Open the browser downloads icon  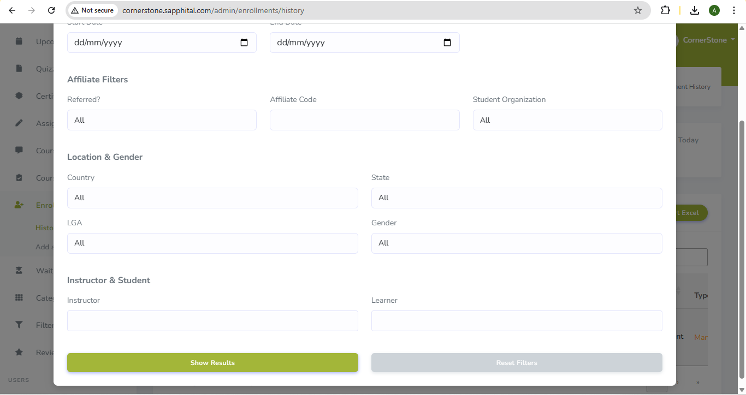pos(695,10)
